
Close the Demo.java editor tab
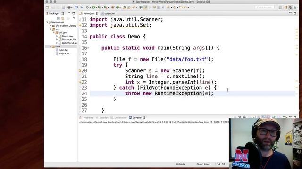[97, 14]
